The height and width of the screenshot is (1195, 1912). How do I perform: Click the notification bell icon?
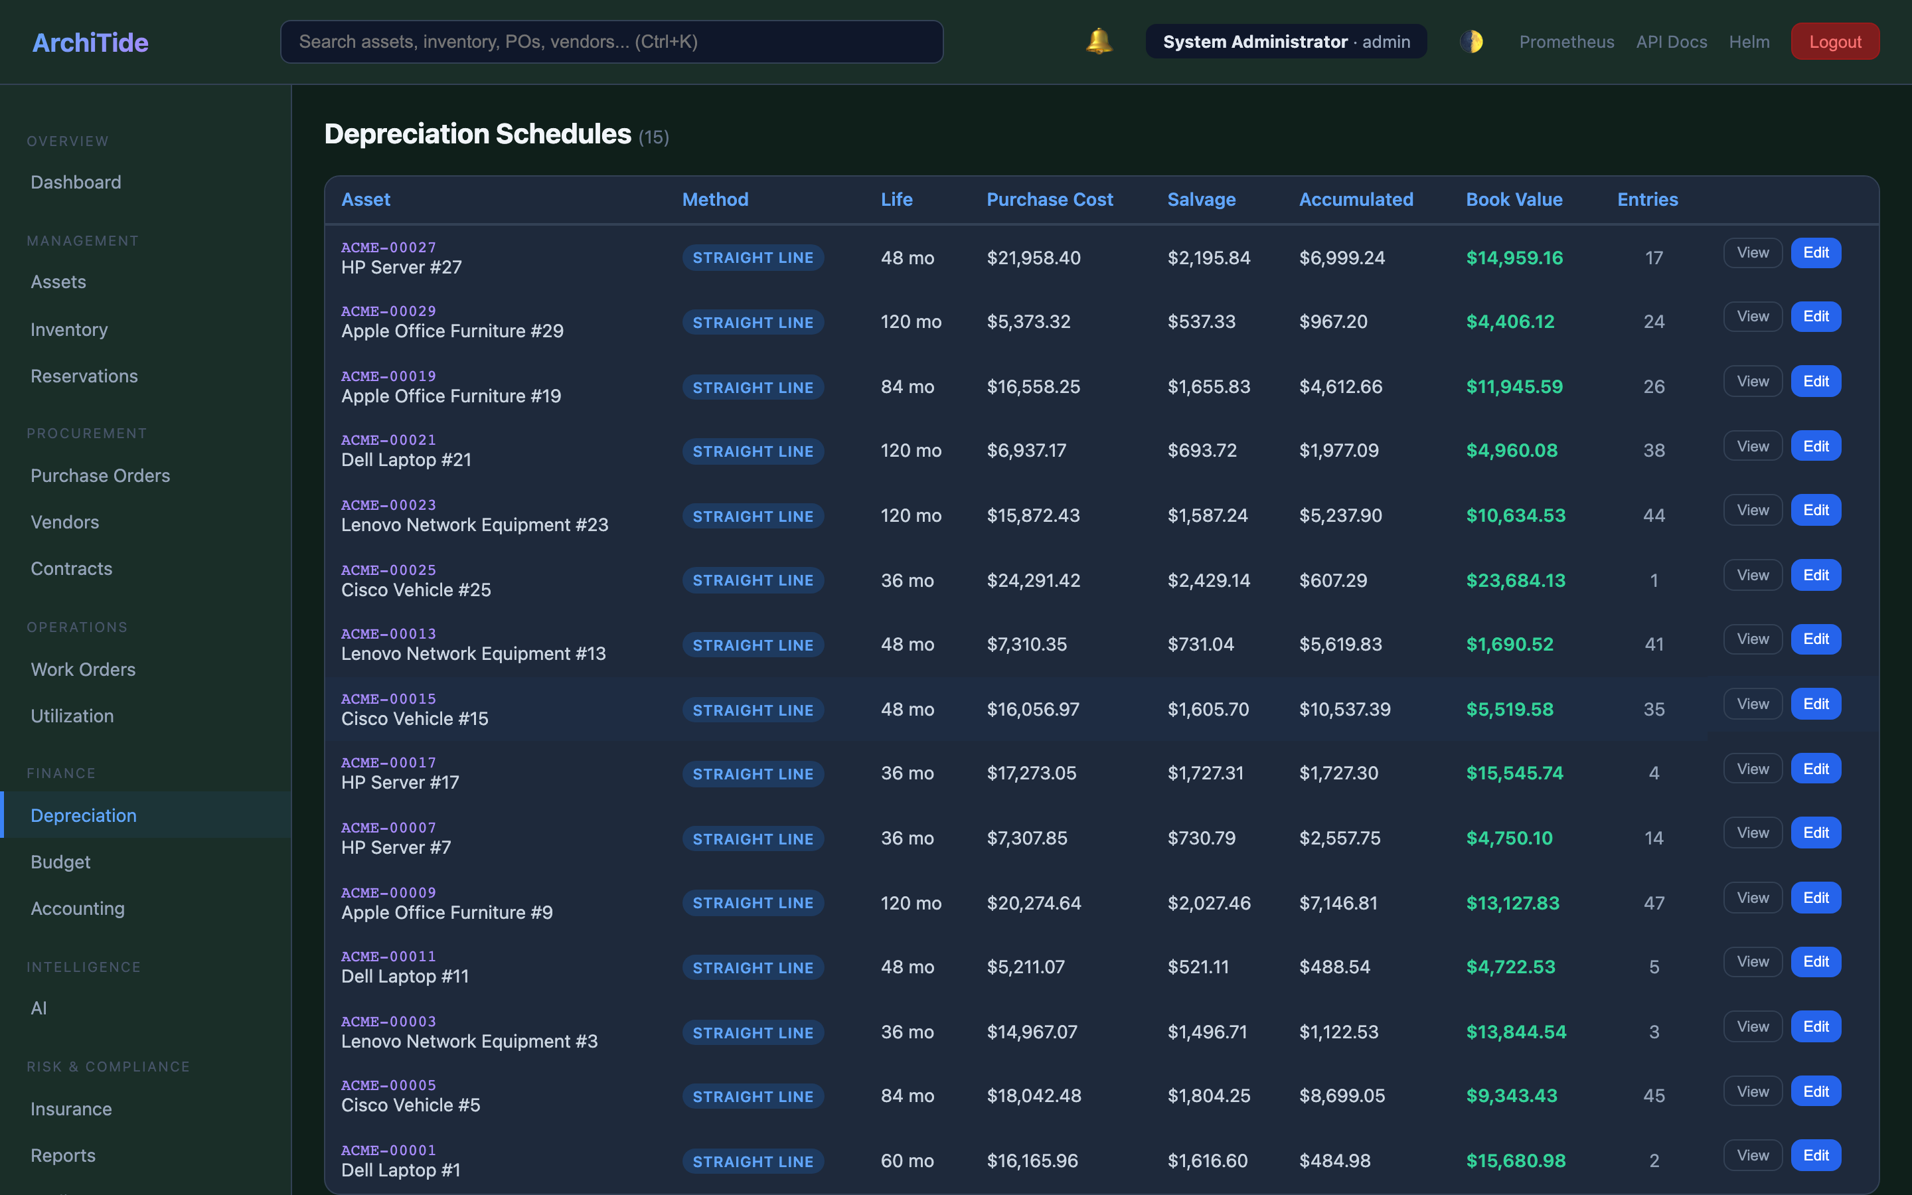1098,41
